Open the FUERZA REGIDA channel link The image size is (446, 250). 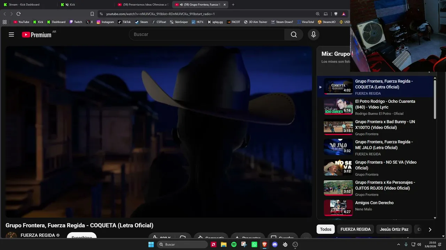(x=38, y=235)
